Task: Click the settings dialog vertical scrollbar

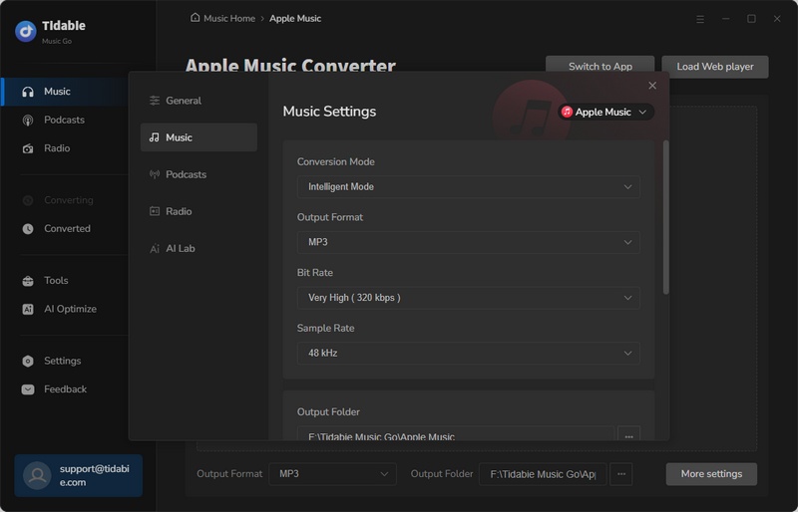Action: coord(665,219)
